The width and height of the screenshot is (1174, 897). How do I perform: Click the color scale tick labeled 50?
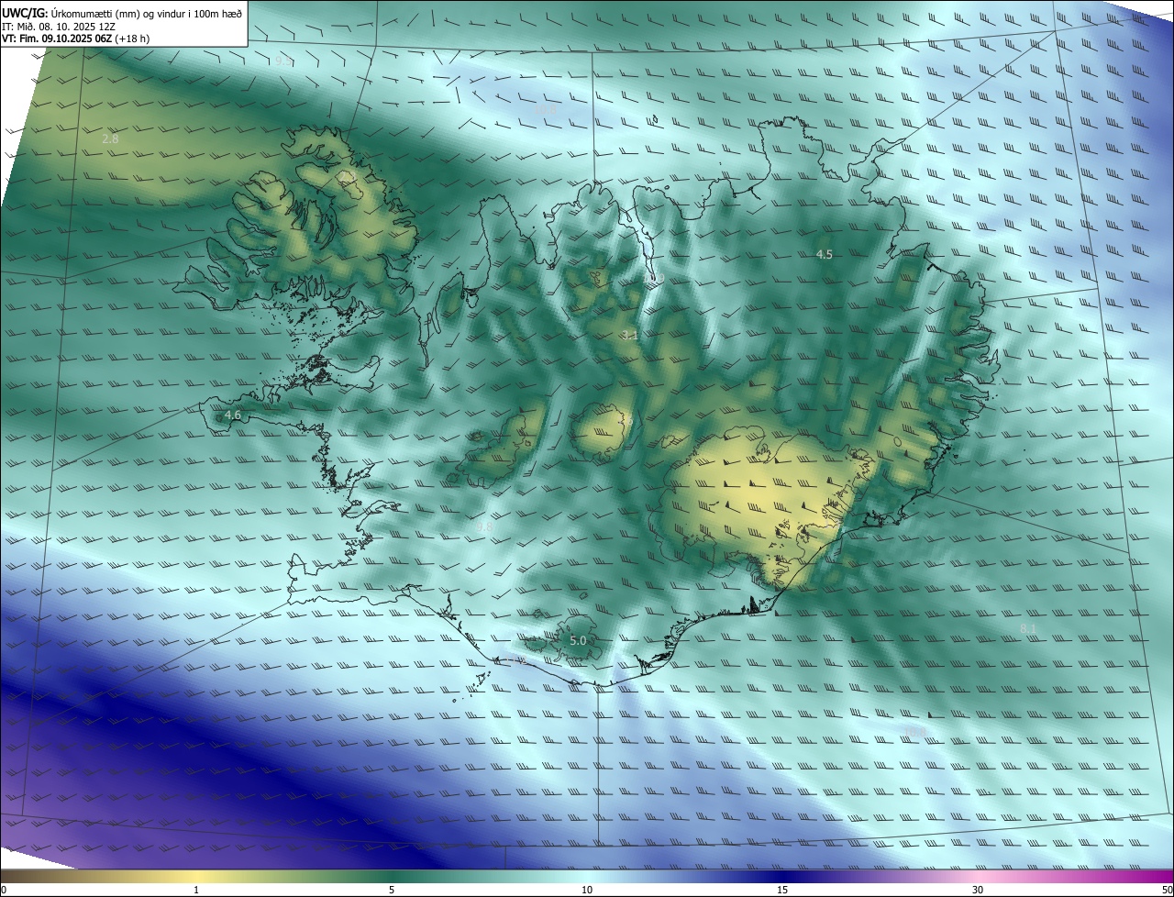1167,890
